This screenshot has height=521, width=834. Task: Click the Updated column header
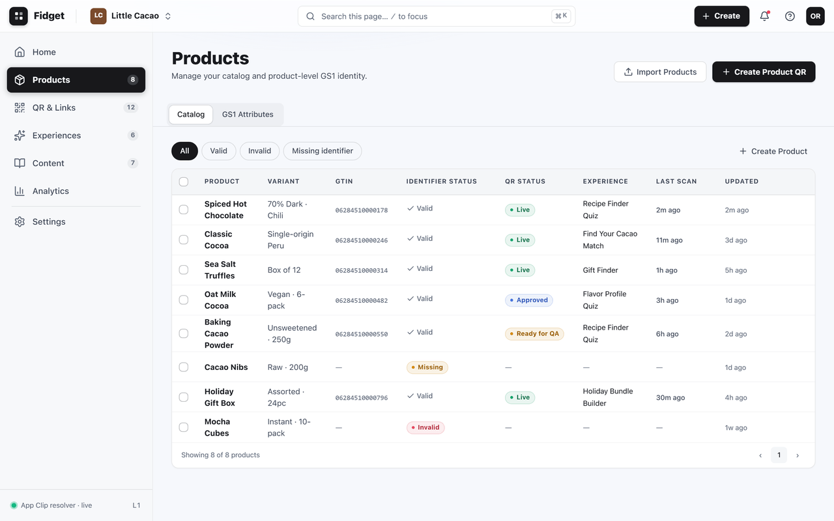pyautogui.click(x=741, y=182)
